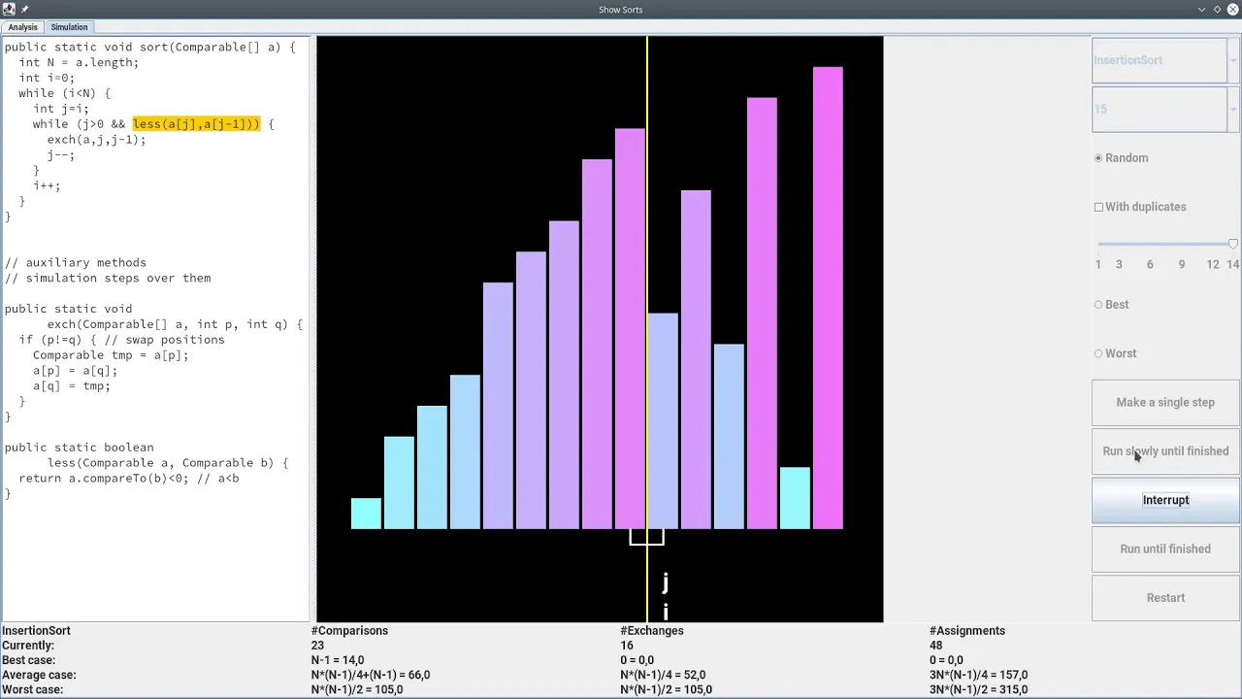This screenshot has height=699, width=1242.
Task: Click the 'Worst case:' row label
Action: point(32,689)
